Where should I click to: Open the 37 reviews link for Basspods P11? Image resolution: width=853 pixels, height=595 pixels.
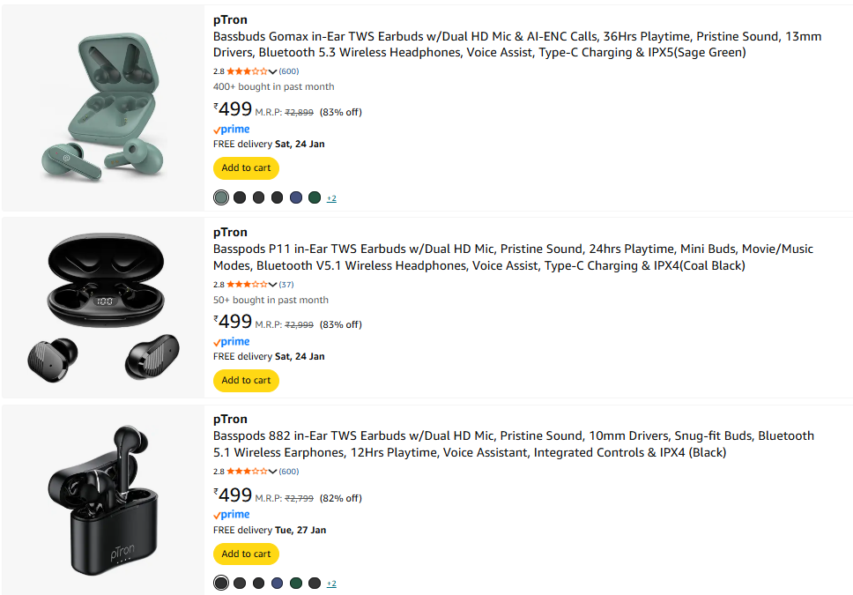click(286, 285)
